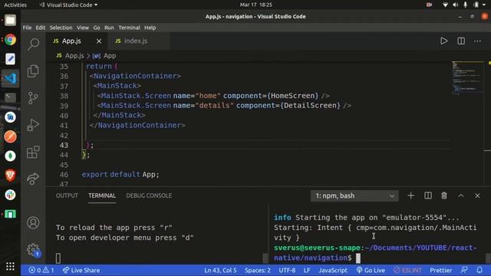Open the Selection menu

point(61,28)
